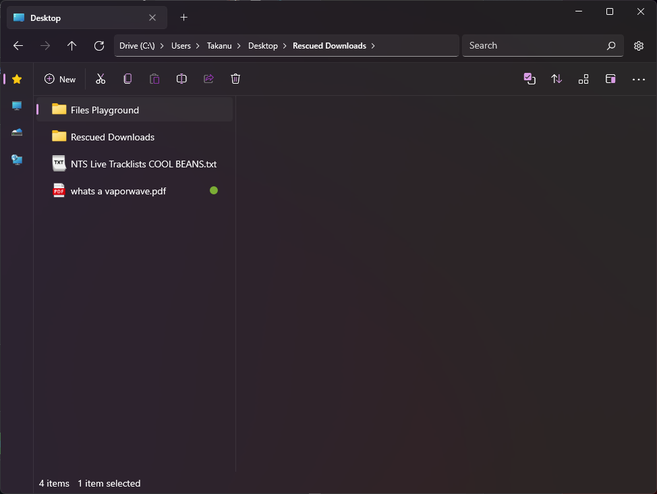
Task: Paste clipboard contents into folder
Action: click(x=154, y=79)
